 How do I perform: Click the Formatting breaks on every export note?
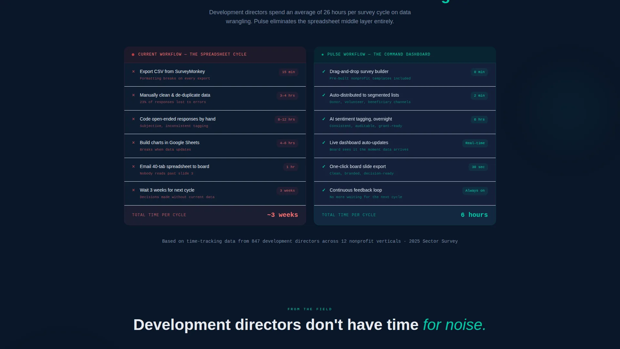click(x=175, y=79)
